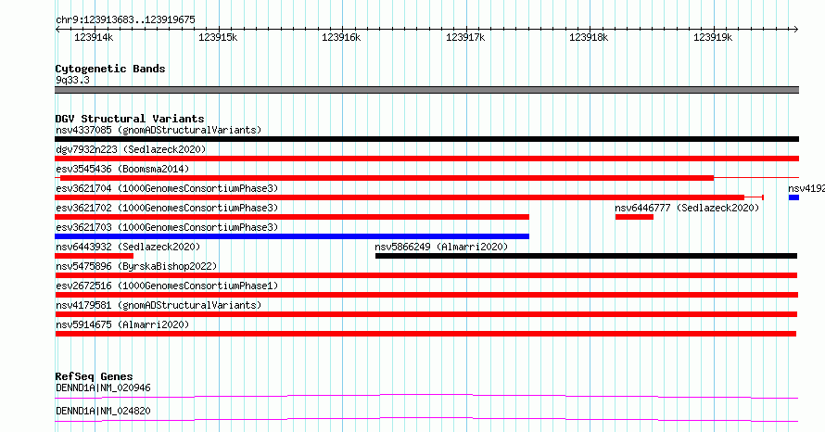Click the Cytogenetic Bands track heading
This screenshot has width=825, height=432.
pyautogui.click(x=110, y=69)
